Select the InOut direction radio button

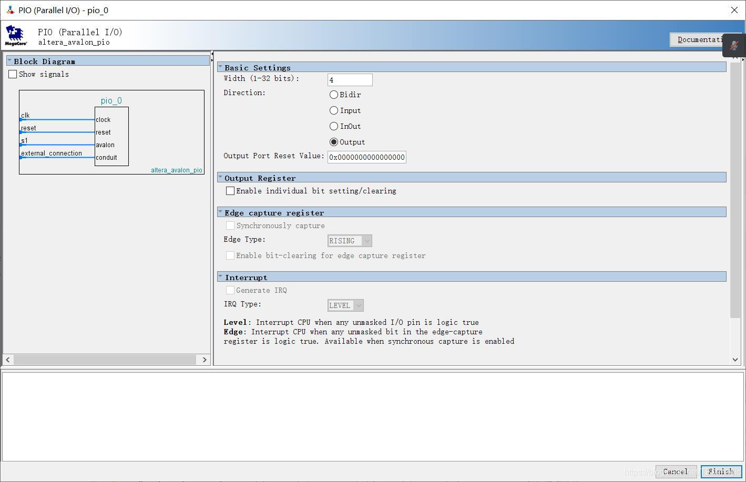(334, 126)
